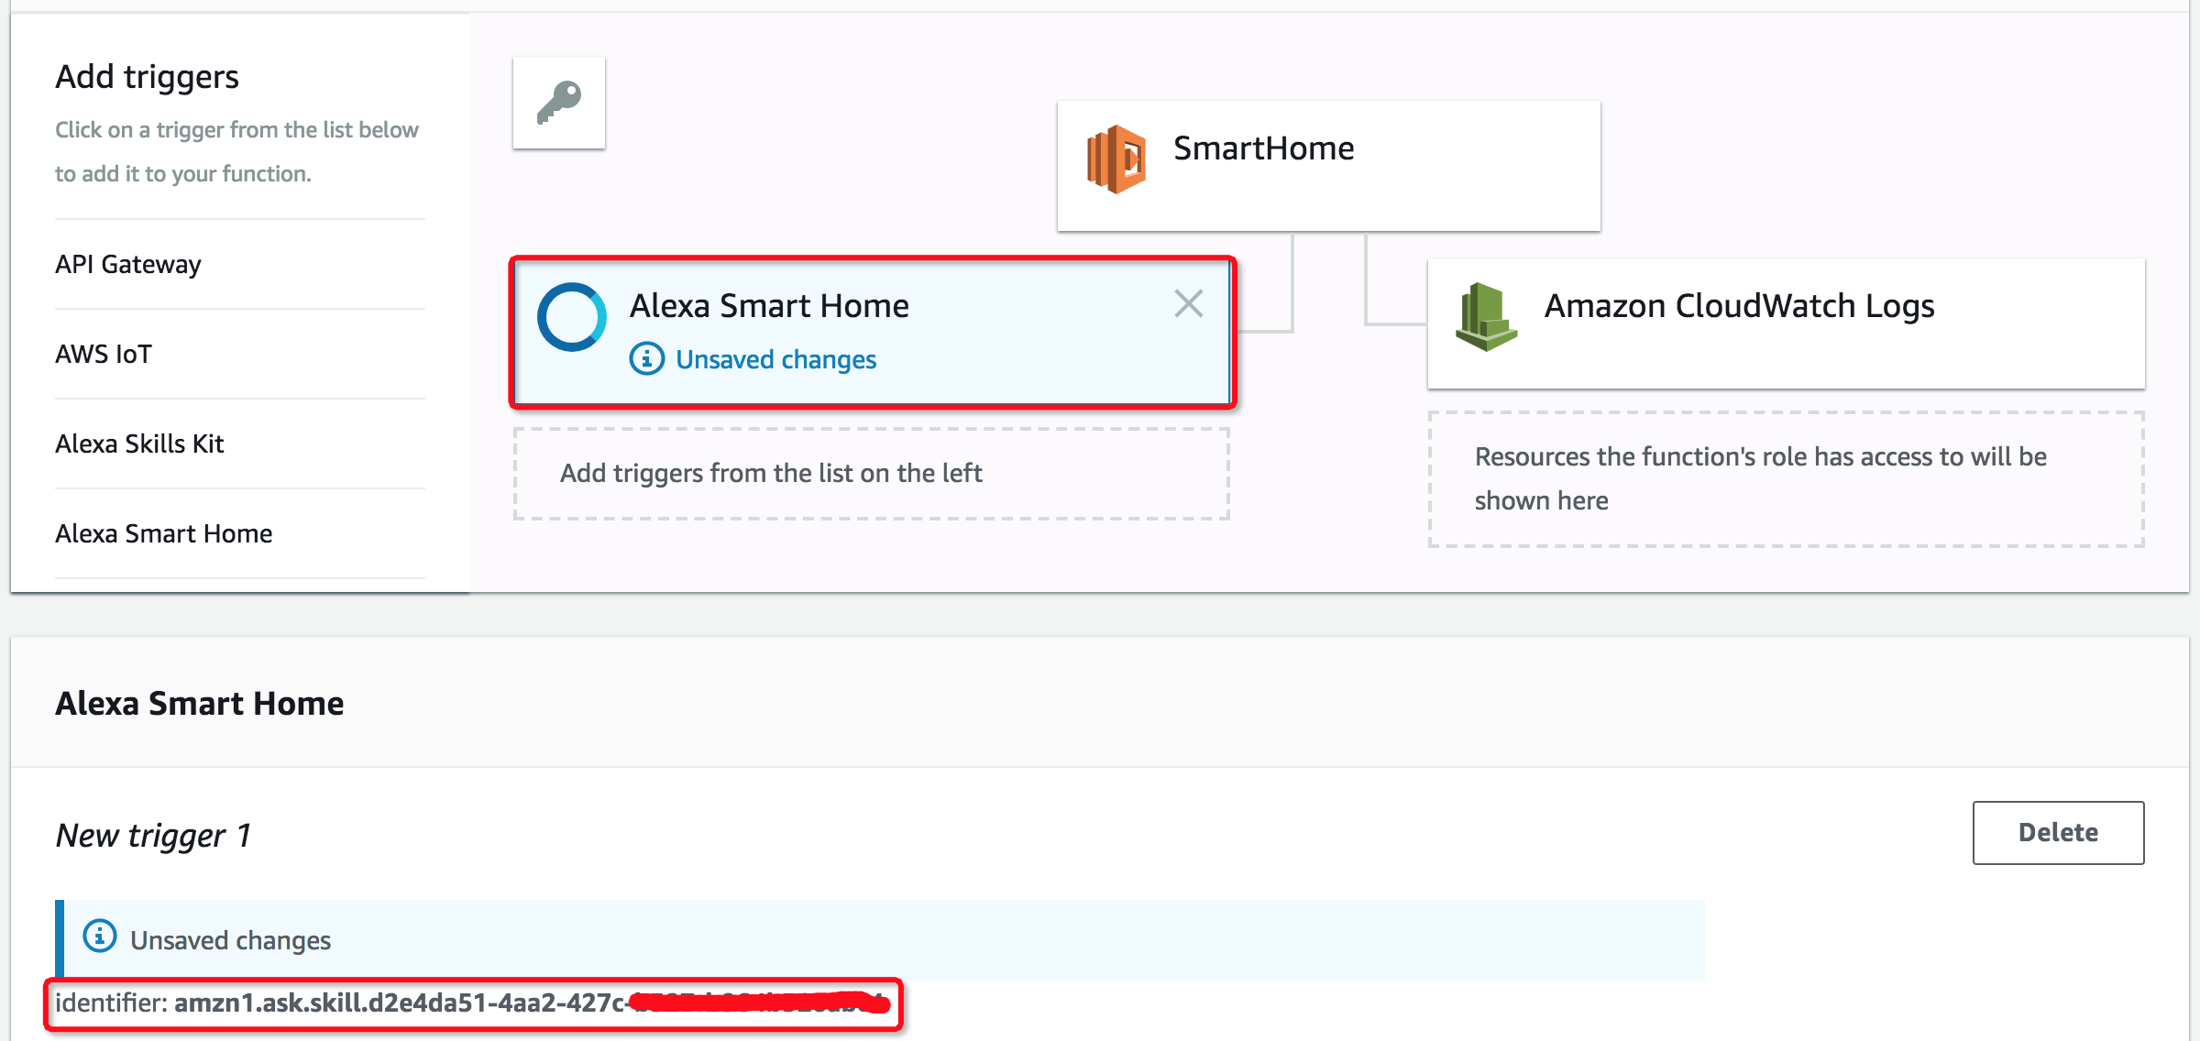
Task: Click the Alexa ring icon in trigger card
Action: coord(571,317)
